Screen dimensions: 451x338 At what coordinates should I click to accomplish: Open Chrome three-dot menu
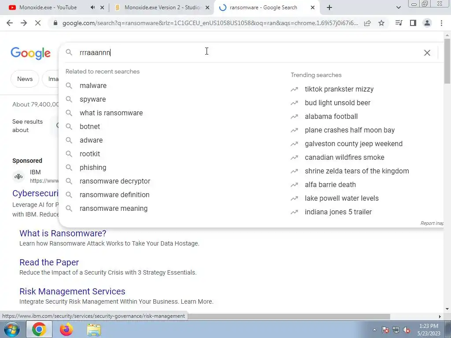441,23
